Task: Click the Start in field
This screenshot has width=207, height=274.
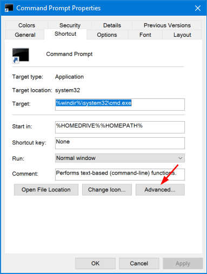Action: pyautogui.click(x=120, y=127)
